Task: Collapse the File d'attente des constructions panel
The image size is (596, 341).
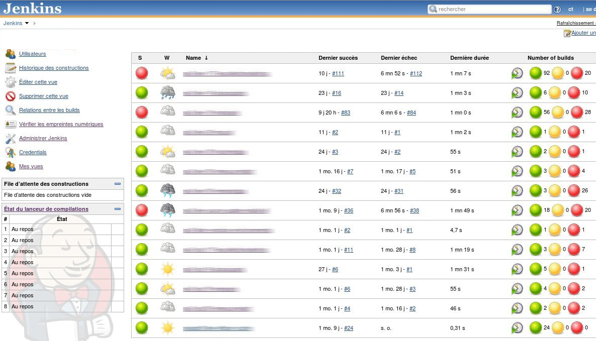Action: point(118,184)
